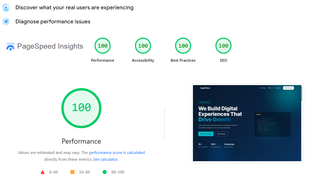Click the performance diagnosis speedometer icon
This screenshot has width=323, height=178.
6,22
